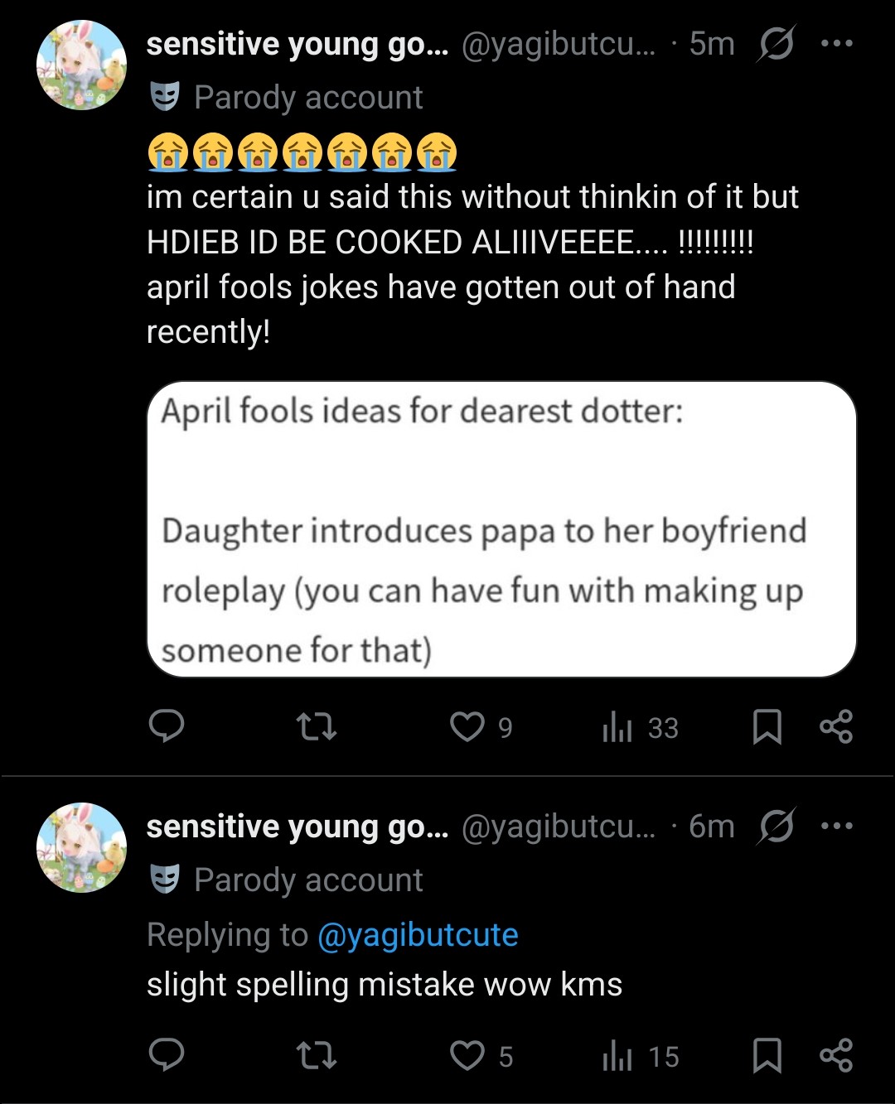The height and width of the screenshot is (1104, 895).
Task: Like the post with 9 likes
Action: point(467,726)
